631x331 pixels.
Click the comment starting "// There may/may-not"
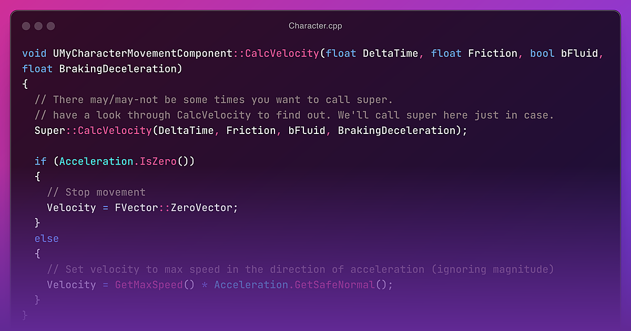tap(213, 100)
